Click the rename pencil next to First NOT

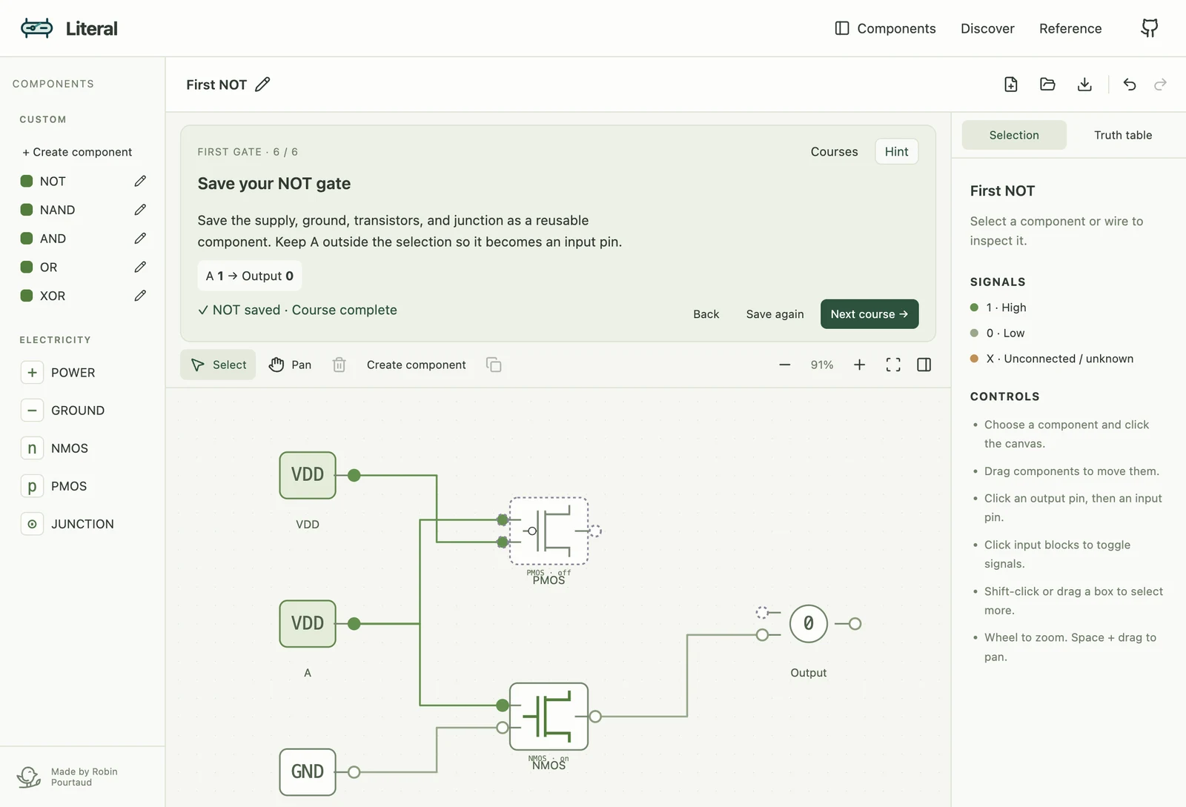[262, 84]
